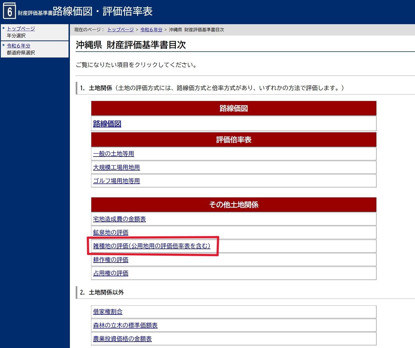Open トップページ in the left sidebar

coord(21,29)
